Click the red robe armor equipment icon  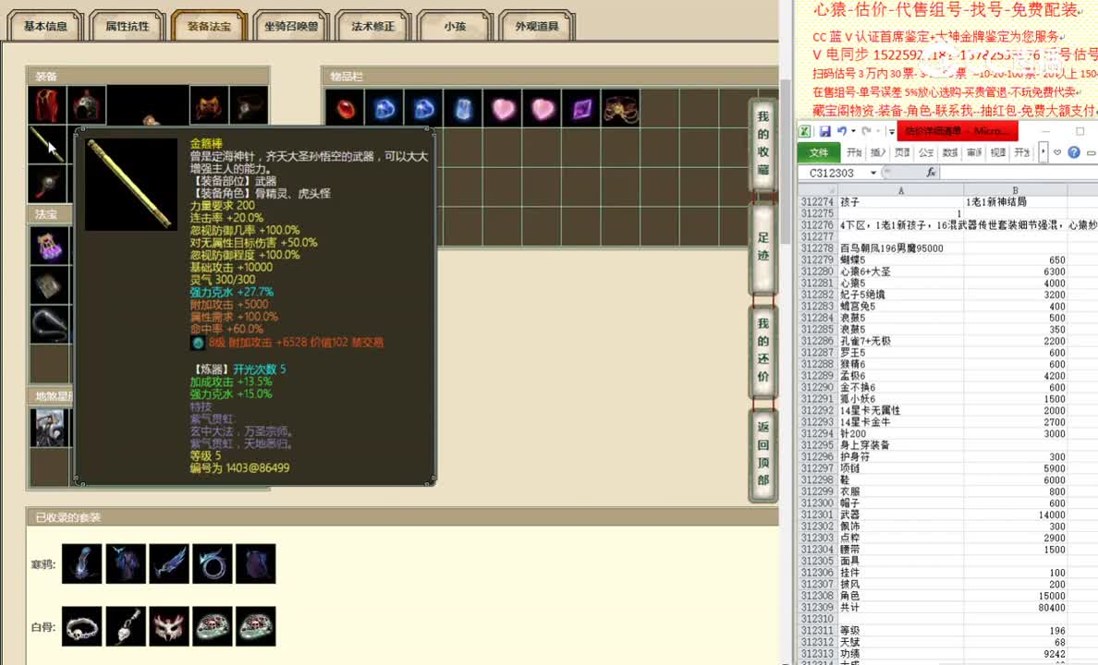point(47,105)
